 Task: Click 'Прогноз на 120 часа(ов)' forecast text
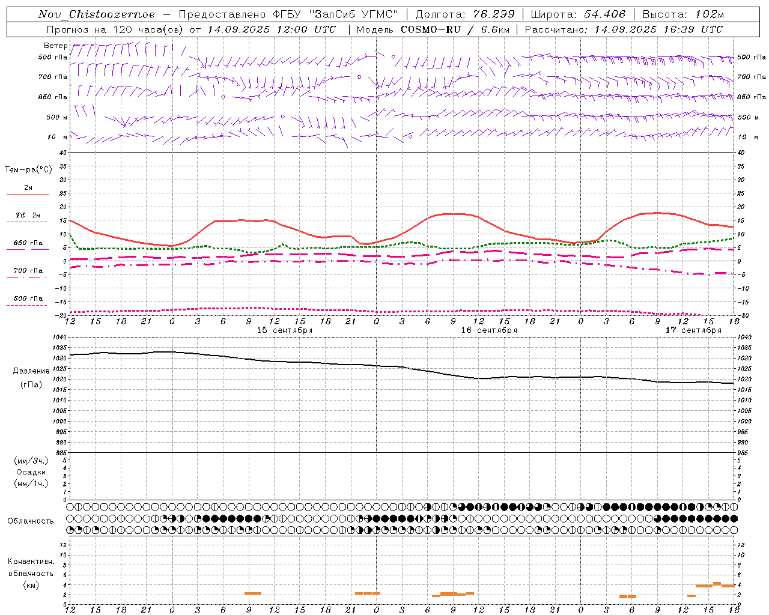click(x=115, y=29)
